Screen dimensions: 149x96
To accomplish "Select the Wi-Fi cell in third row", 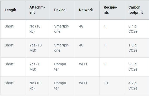I will pyautogui.click(x=87, y=67).
